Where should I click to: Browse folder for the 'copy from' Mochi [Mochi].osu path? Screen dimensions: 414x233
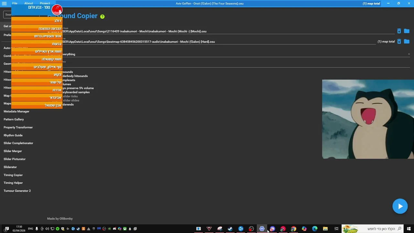point(407,31)
